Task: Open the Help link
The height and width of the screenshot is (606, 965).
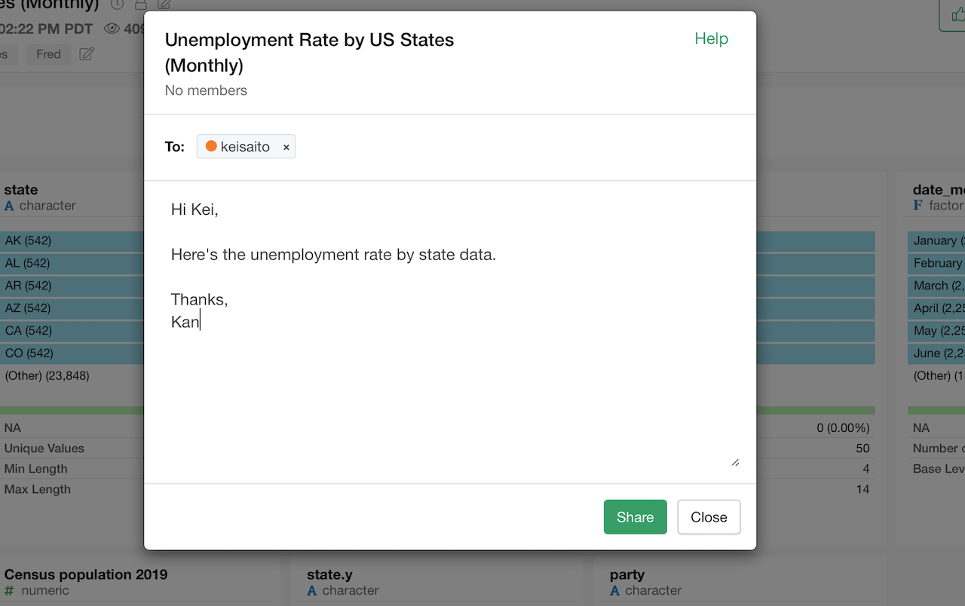Action: (x=712, y=39)
